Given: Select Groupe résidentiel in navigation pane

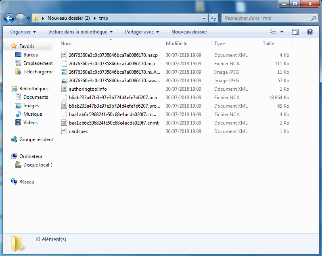Looking at the screenshot, I should tap(36, 139).
